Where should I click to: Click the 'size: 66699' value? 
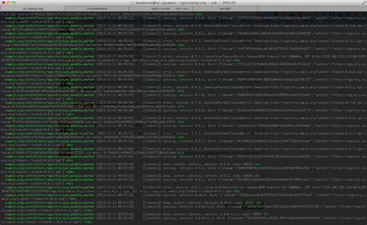tap(243, 176)
